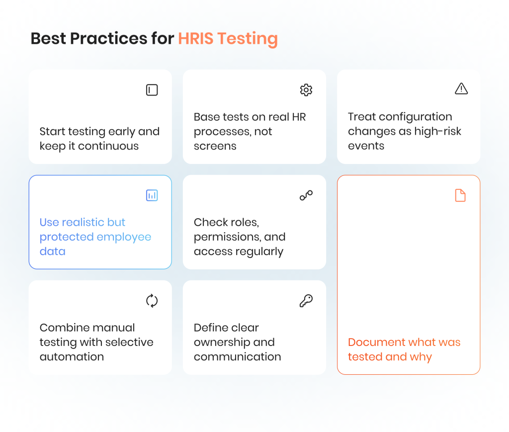This screenshot has width=509, height=432.
Task: Click the settings gear icon
Action: tap(306, 90)
